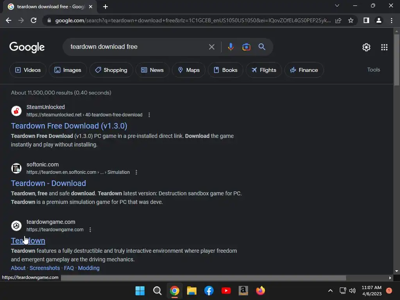400x300 pixels.
Task: Open Google quick settings gear
Action: 366,47
